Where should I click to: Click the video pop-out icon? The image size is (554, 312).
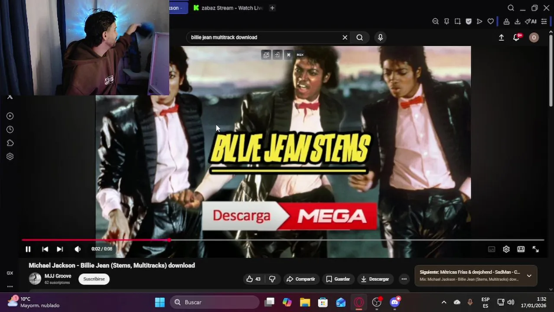(266, 55)
